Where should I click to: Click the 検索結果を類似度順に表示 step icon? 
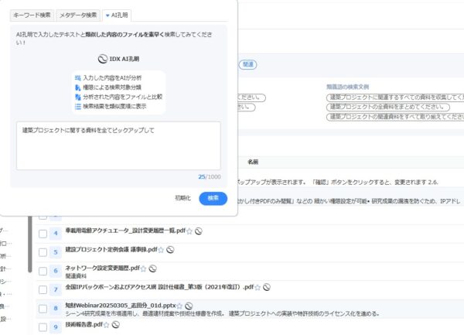click(78, 107)
